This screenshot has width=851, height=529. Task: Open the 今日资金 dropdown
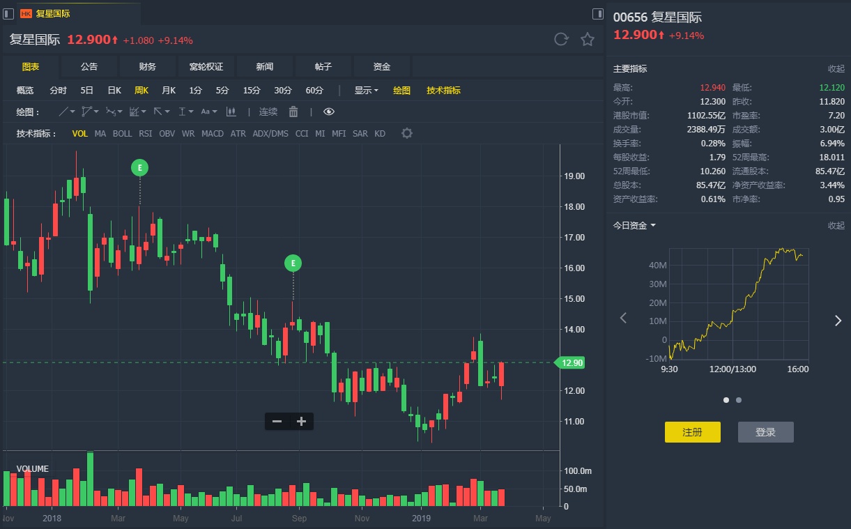[x=634, y=225]
